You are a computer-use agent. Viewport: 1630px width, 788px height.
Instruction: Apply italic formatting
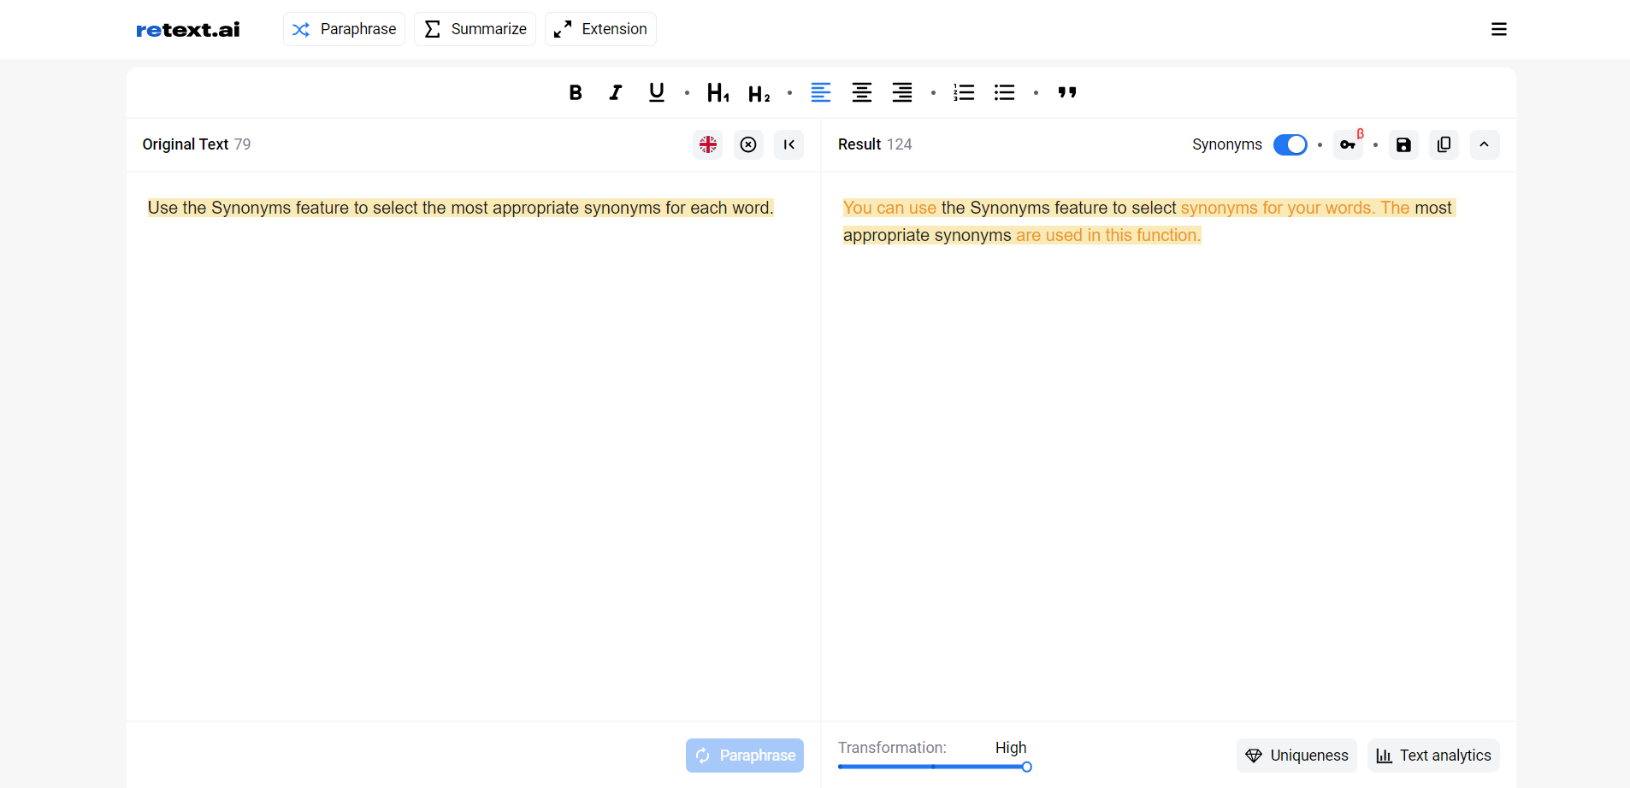pos(616,92)
